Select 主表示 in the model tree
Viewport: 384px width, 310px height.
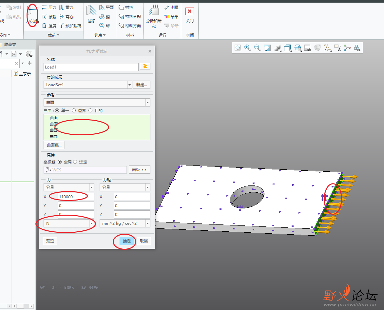[23, 74]
